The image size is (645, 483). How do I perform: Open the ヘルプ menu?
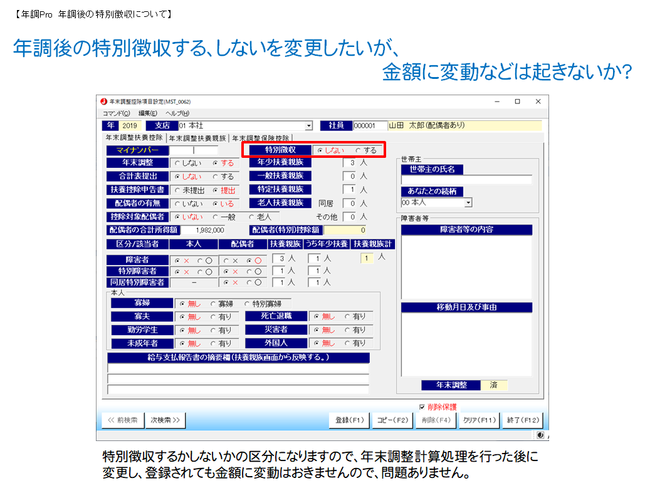click(x=177, y=113)
